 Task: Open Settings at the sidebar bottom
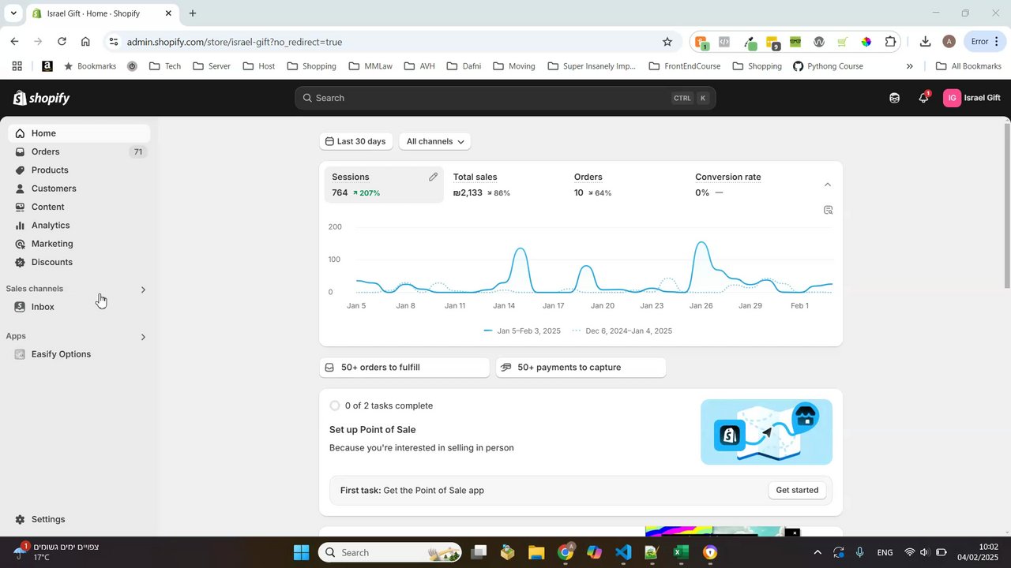(x=79, y=519)
